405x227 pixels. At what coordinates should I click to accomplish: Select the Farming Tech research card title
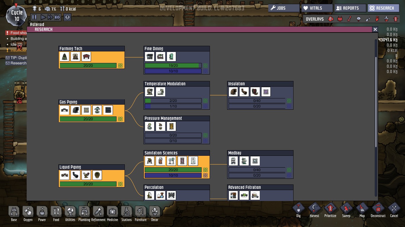pos(71,49)
